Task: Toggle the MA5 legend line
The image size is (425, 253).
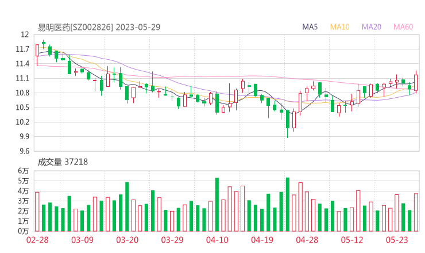Action: [310, 27]
